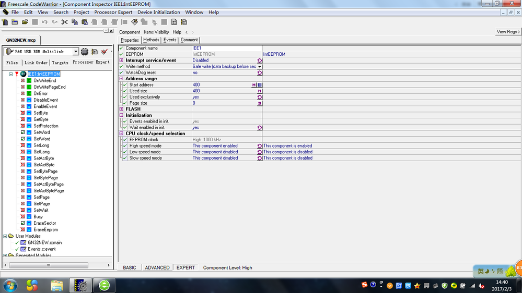The width and height of the screenshot is (522, 293).
Task: Open the Processor Expert menu
Action: 113,13
